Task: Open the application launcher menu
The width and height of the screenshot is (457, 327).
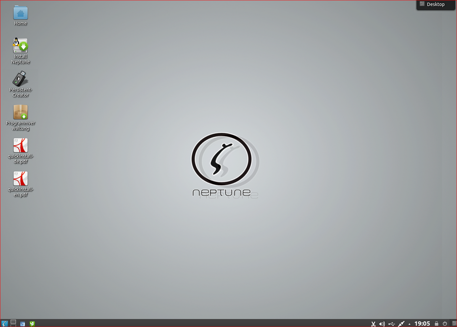Action: click(x=4, y=323)
